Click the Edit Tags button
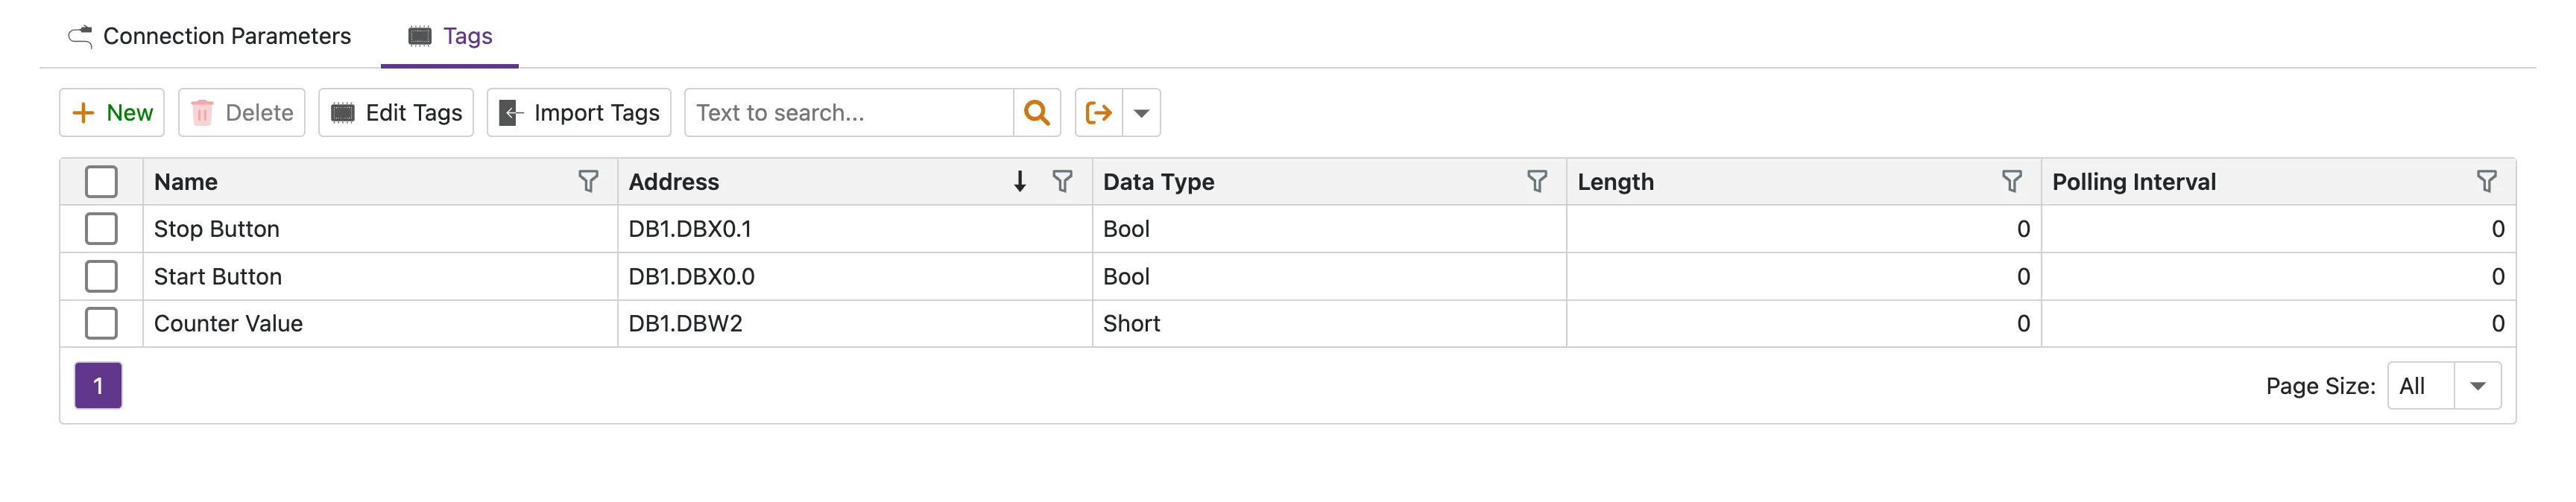Image resolution: width=2576 pixels, height=502 pixels. pos(395,112)
